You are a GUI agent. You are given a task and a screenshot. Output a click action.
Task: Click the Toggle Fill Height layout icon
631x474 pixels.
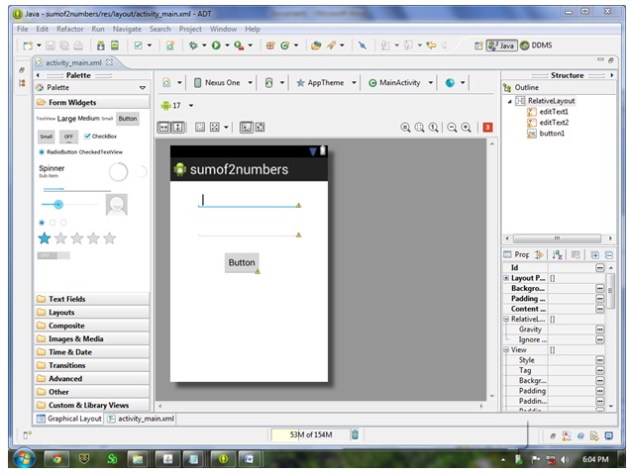pyautogui.click(x=178, y=128)
